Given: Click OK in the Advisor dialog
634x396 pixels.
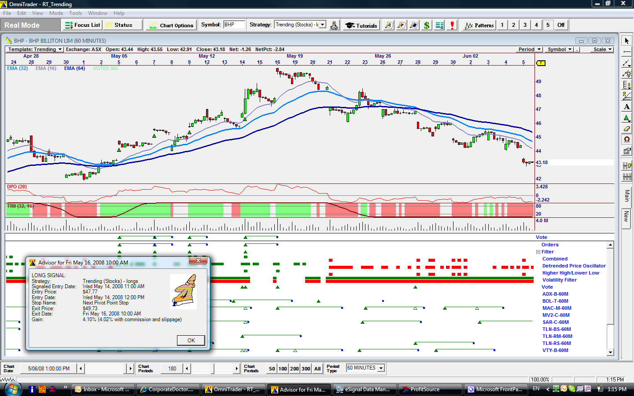Looking at the screenshot, I should click(x=191, y=341).
